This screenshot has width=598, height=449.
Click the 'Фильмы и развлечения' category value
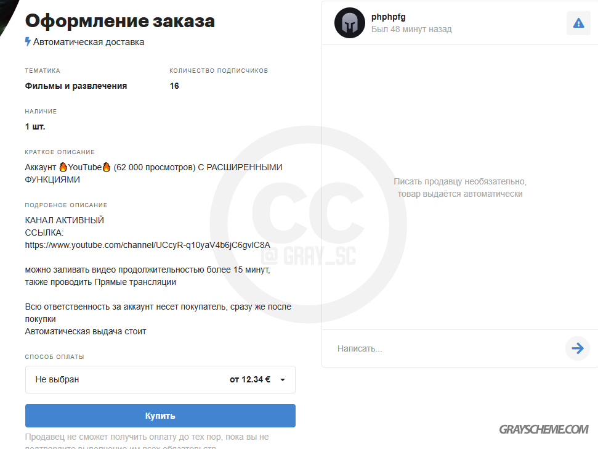[76, 86]
